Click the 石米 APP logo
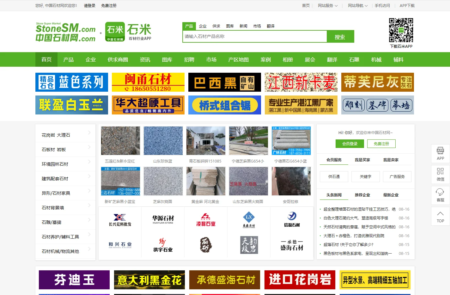Image resolution: width=450 pixels, height=295 pixels. point(128,32)
